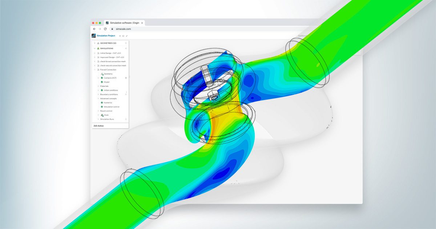
Task: Click the share icon beside Simulation Project
Action: [120, 36]
